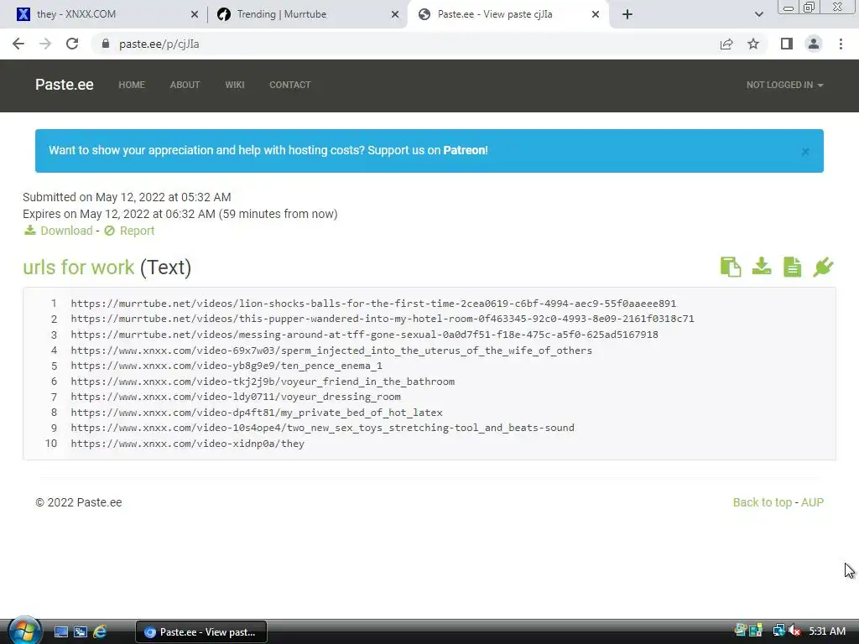Click Back to top link
Image resolution: width=859 pixels, height=644 pixels.
(x=762, y=502)
